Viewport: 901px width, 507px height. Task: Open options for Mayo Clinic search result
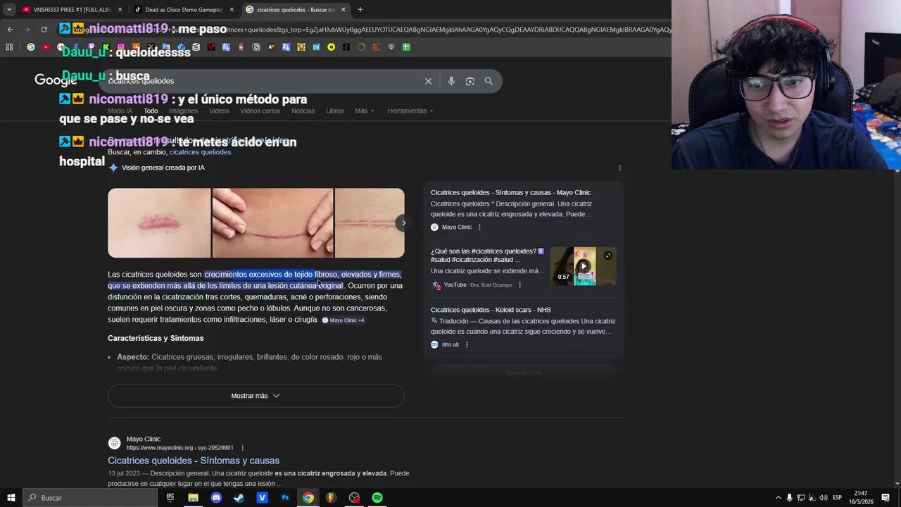pyautogui.click(x=242, y=448)
